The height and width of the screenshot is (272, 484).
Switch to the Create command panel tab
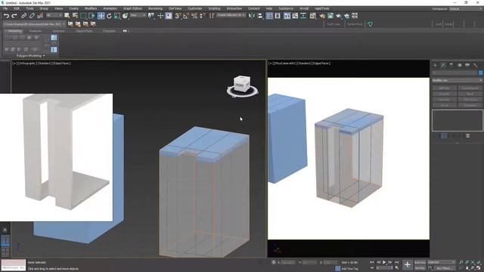(435, 65)
